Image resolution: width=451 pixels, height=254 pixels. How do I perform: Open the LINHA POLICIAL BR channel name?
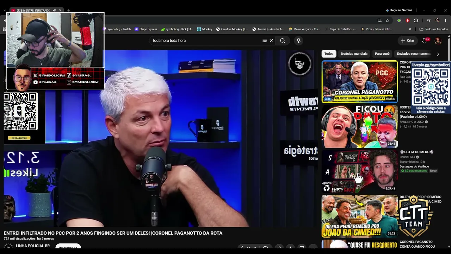tap(33, 246)
